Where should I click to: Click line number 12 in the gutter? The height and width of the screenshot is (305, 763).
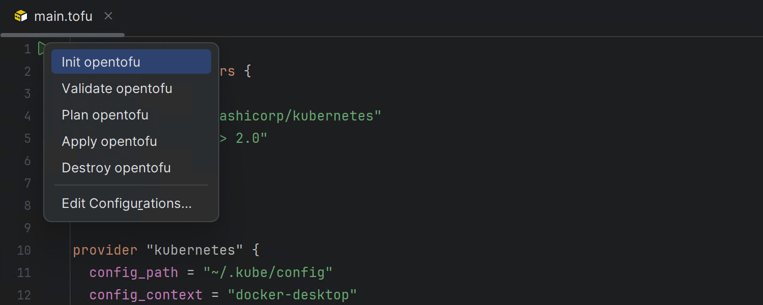pos(24,295)
